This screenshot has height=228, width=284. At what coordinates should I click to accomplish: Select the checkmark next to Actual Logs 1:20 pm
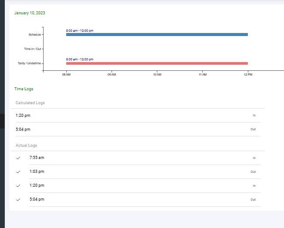click(18, 186)
